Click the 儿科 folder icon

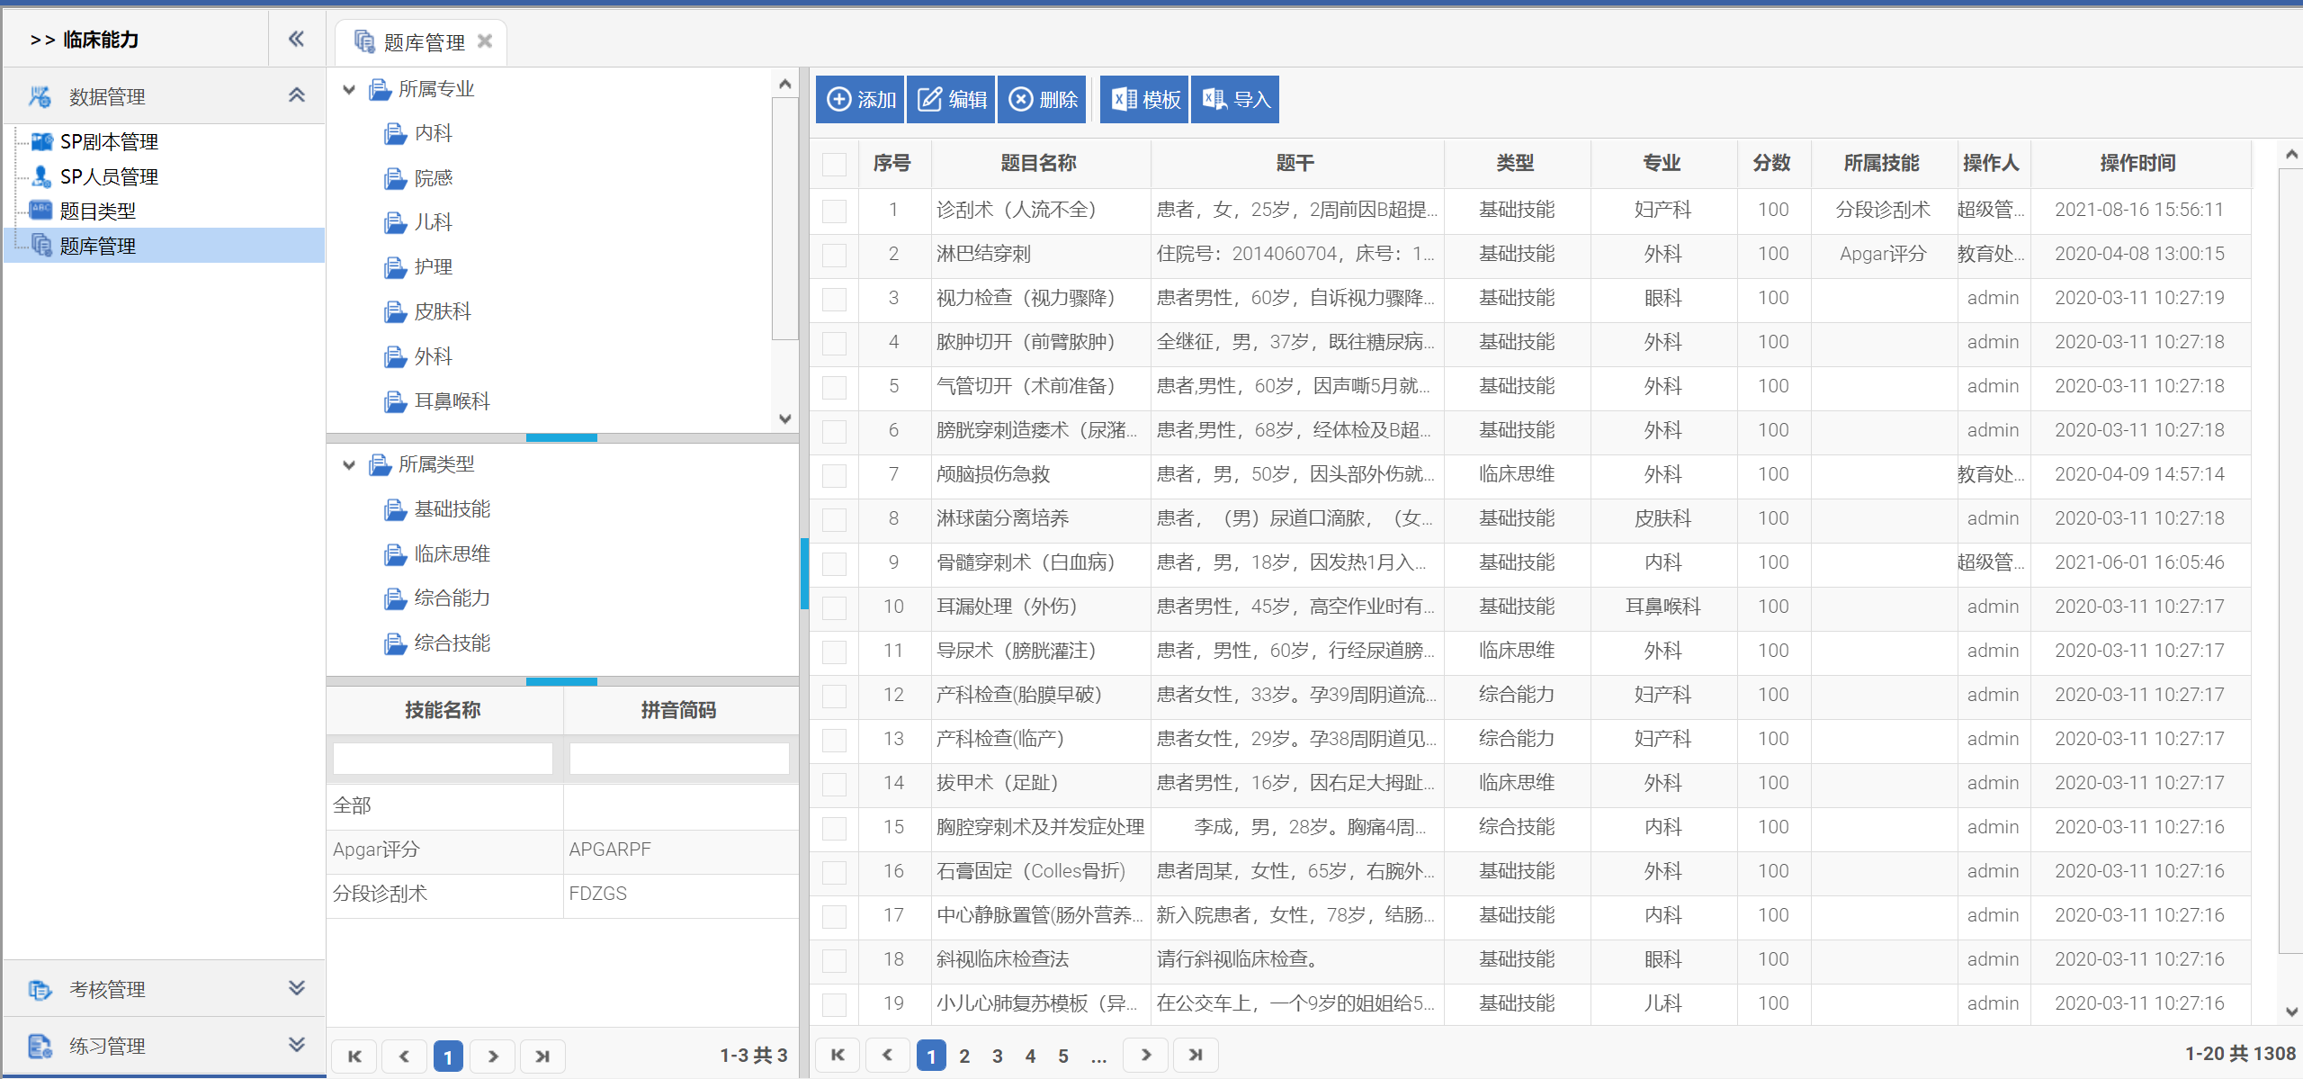(395, 223)
